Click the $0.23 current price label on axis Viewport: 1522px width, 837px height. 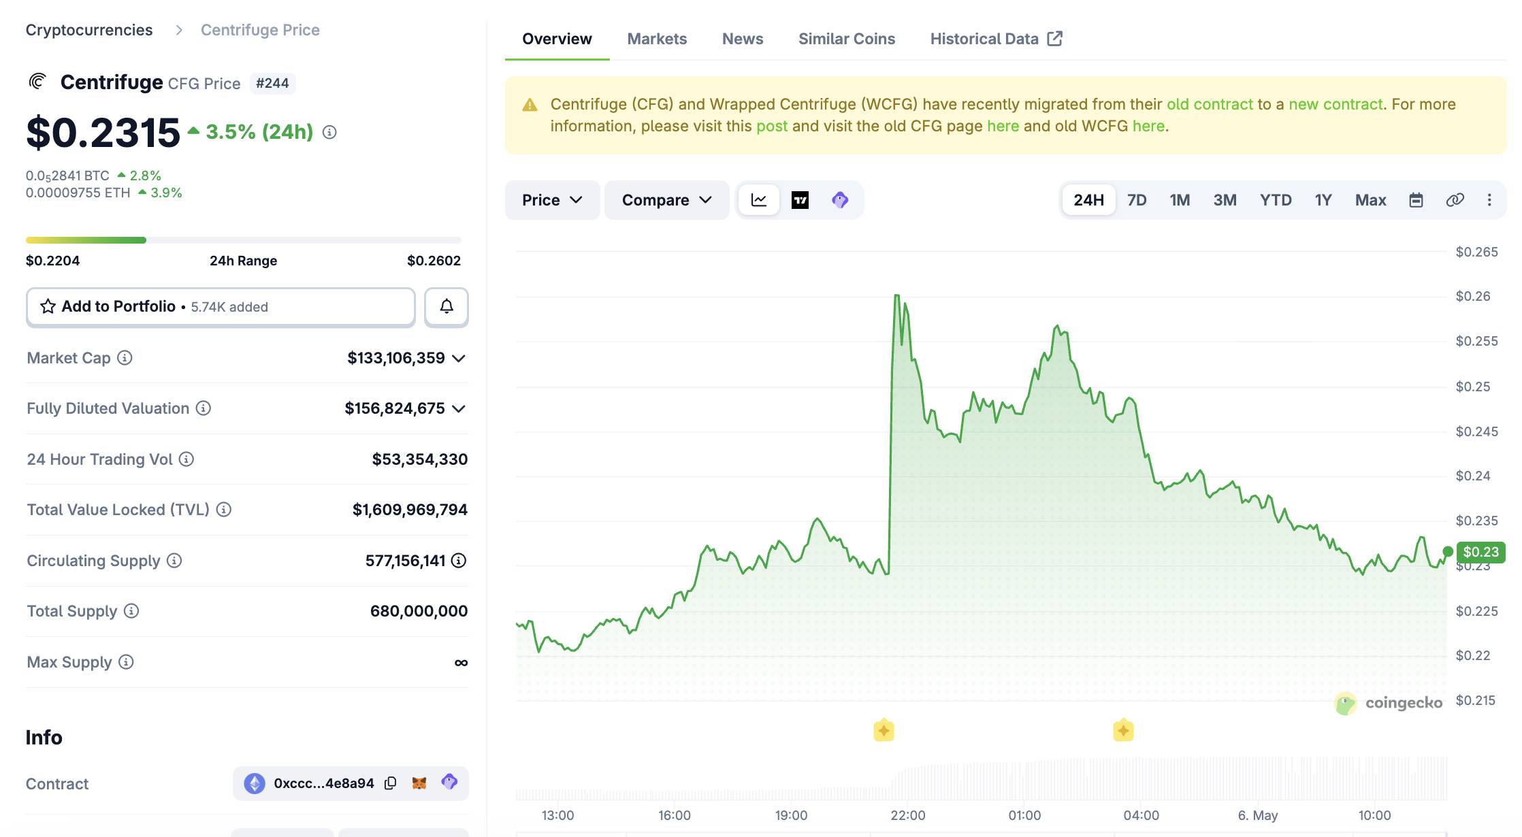(1480, 552)
